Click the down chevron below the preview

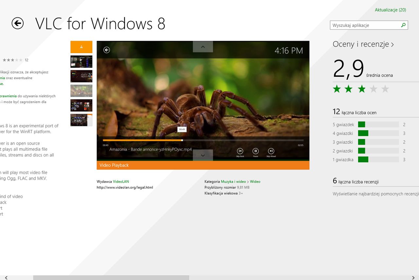coord(203,155)
